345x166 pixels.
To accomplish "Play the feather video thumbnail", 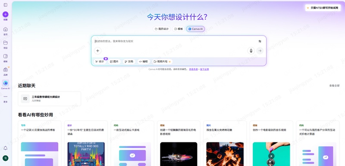I will point(179,157).
